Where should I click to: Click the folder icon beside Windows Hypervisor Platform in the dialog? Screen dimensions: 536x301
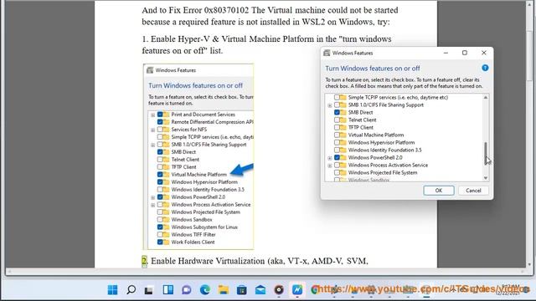[x=343, y=142]
